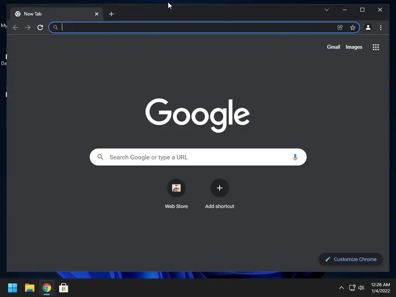Click the volume speaker tray icon
Viewport: 396px width, 297px height.
point(361,288)
